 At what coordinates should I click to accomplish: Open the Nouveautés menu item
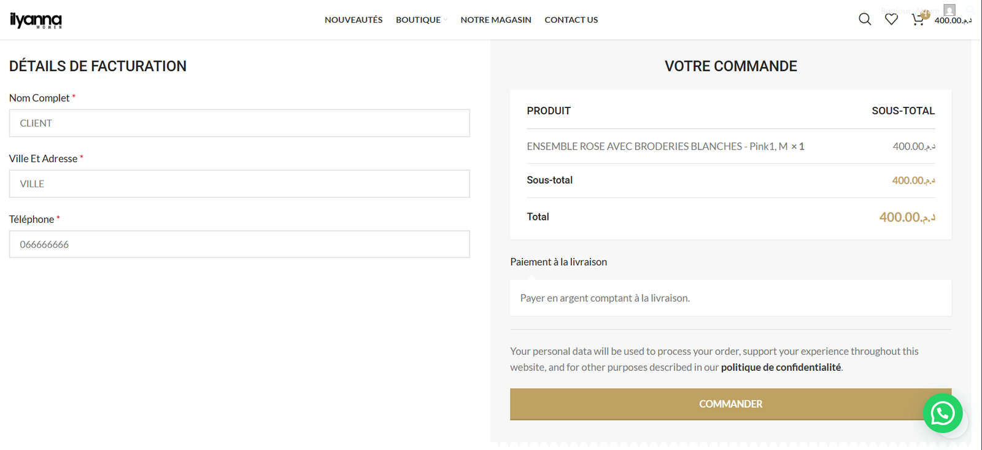[x=354, y=20]
